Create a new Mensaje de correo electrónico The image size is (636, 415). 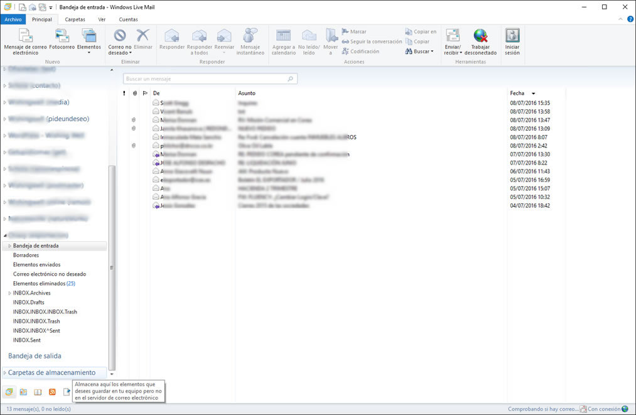tap(25, 42)
